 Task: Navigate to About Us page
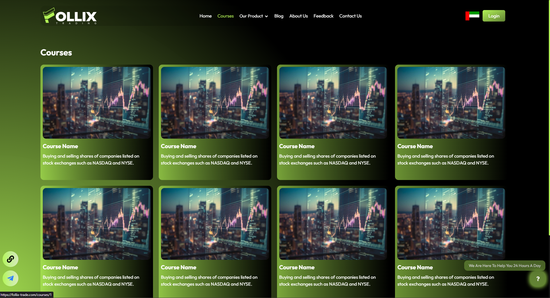click(298, 16)
